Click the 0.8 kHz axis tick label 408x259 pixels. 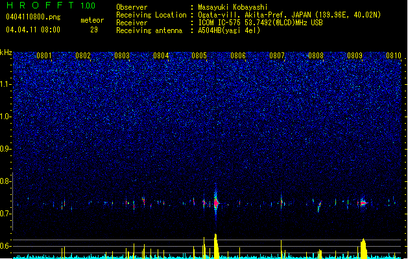6,181
